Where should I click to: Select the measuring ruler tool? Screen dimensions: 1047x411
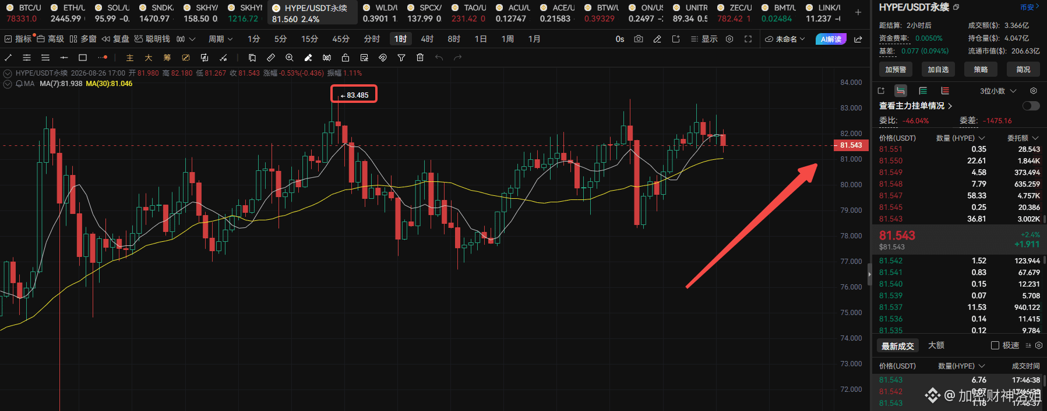coord(271,58)
